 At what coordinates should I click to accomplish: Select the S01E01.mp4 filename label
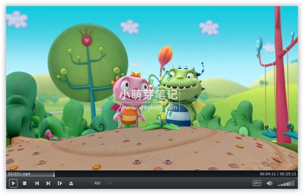[19, 174]
